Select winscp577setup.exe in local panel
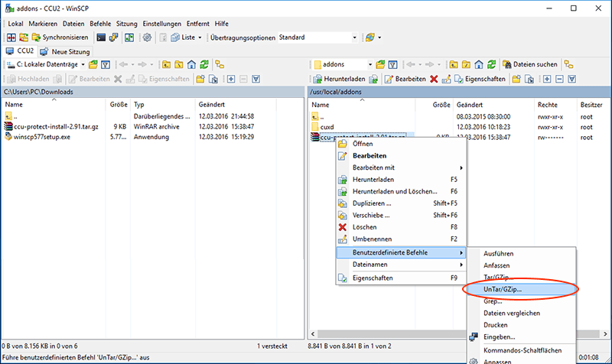This screenshot has height=364, width=612. [42, 137]
